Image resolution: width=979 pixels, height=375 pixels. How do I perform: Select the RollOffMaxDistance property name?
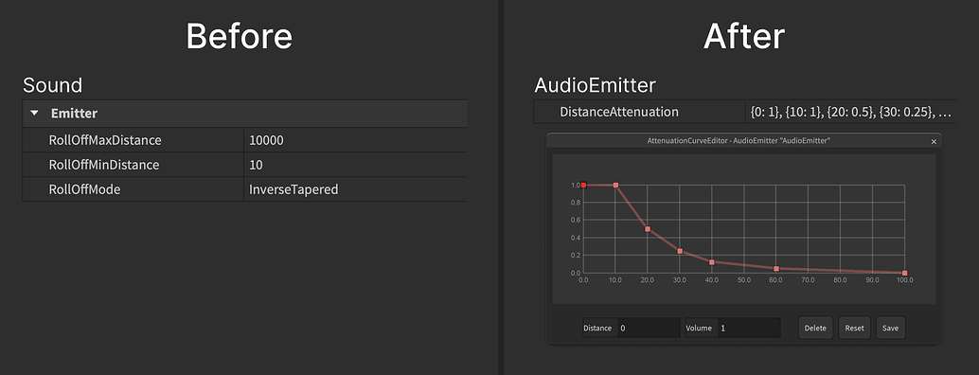click(x=105, y=140)
